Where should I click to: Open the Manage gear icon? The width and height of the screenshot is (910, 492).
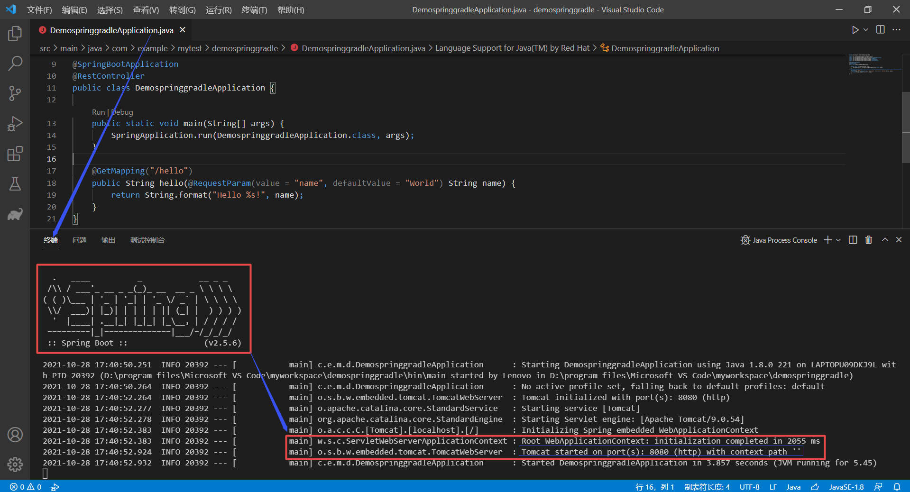coord(15,465)
